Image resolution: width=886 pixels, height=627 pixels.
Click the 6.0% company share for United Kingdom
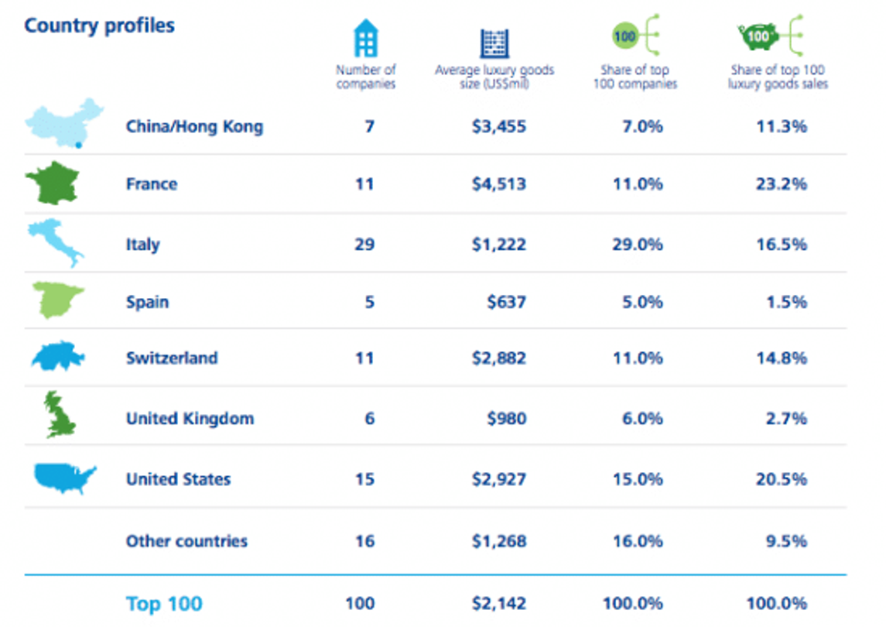[x=642, y=419]
